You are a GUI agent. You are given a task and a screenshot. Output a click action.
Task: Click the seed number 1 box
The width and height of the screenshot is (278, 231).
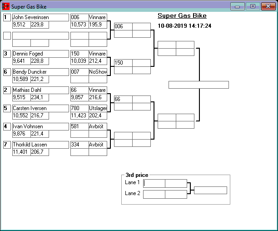pyautogui.click(x=7, y=17)
